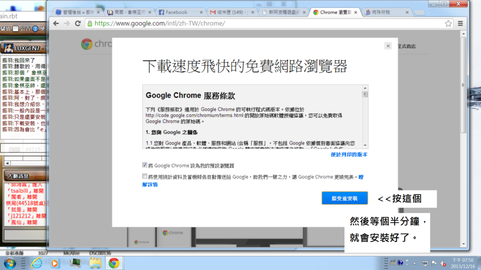Open the 便於列印的版本 link

(349, 155)
